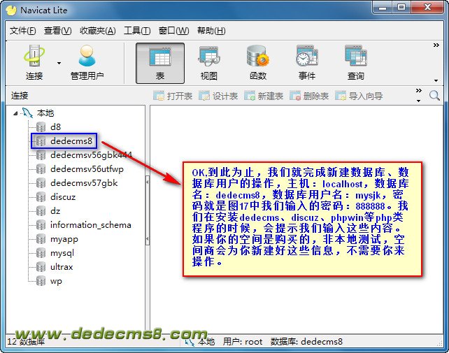Select the mysql database
This screenshot has width=449, height=353.
[x=62, y=253]
